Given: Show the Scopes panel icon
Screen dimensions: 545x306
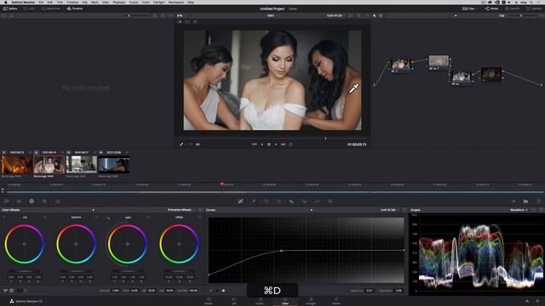Looking at the screenshot, I should (x=526, y=201).
